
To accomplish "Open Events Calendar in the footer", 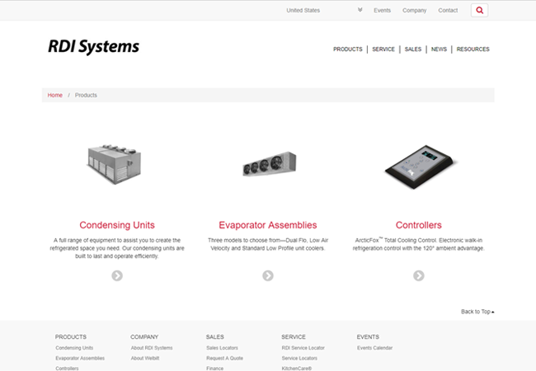I will click(374, 348).
